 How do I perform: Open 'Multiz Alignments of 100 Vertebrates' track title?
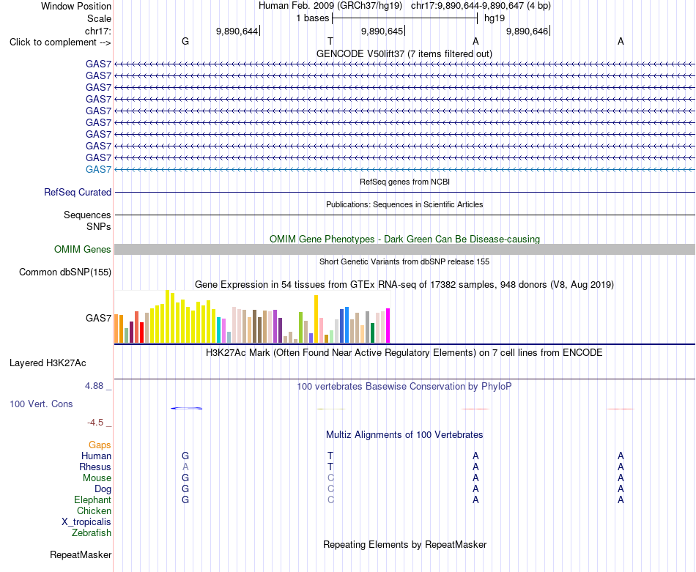point(404,435)
